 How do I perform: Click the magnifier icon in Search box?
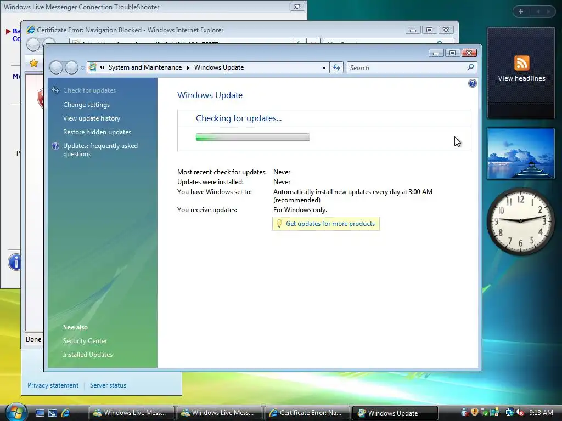470,67
